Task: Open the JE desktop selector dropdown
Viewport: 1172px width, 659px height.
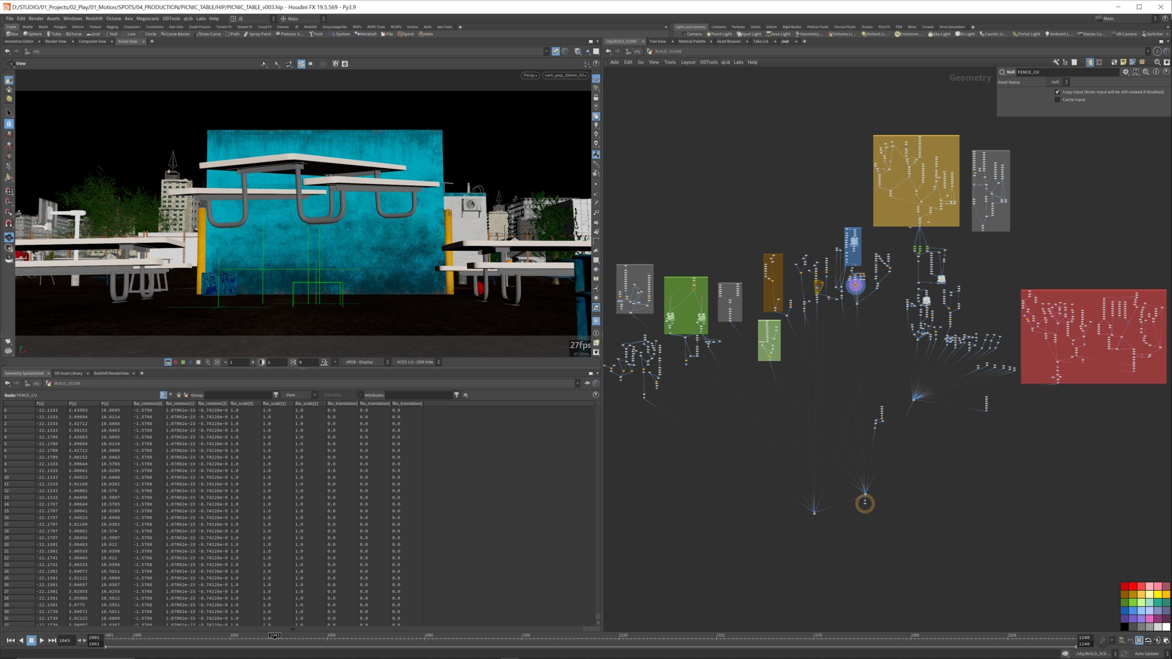Action: tap(252, 19)
